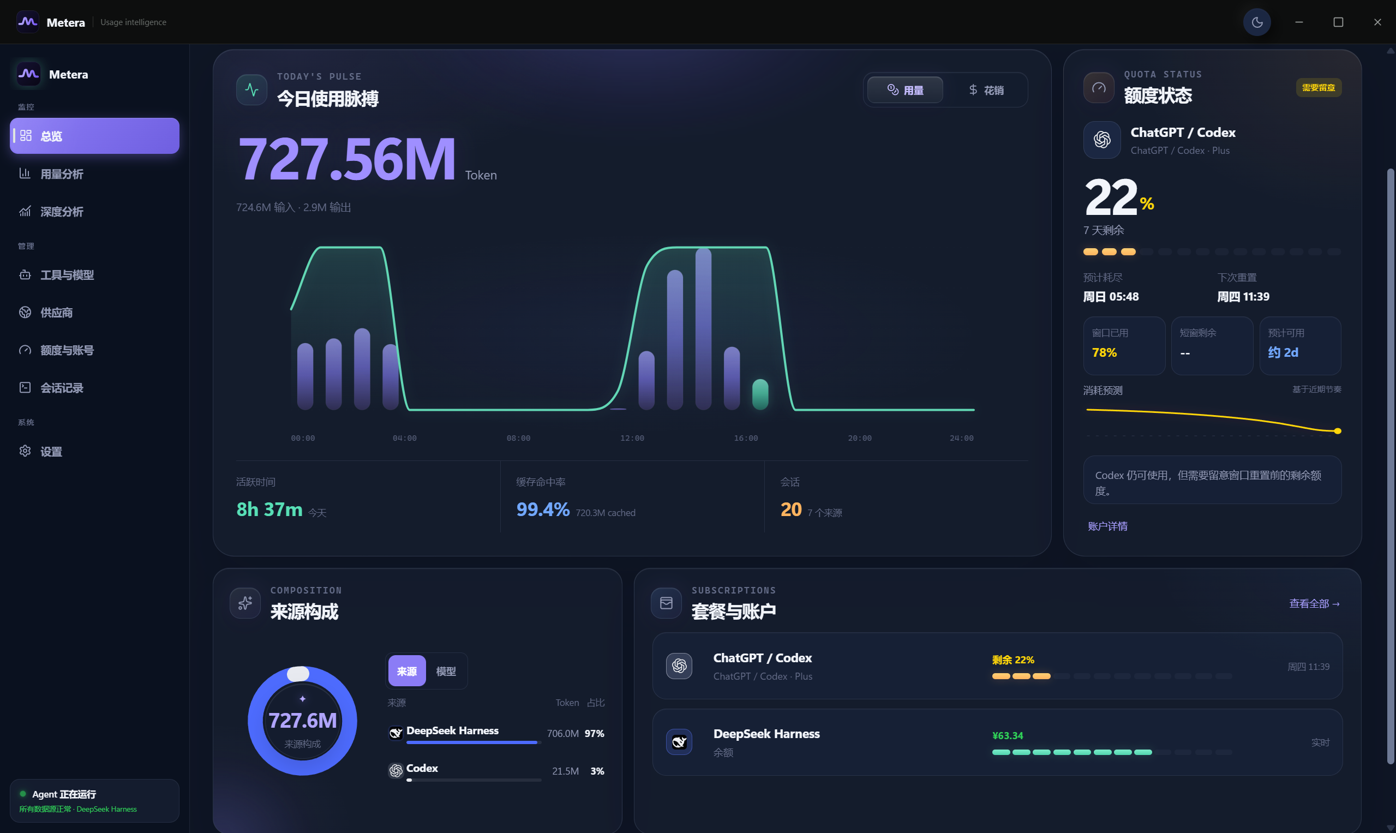Click the sparkle icon of Composition card
This screenshot has height=833, width=1396.
coord(245,603)
